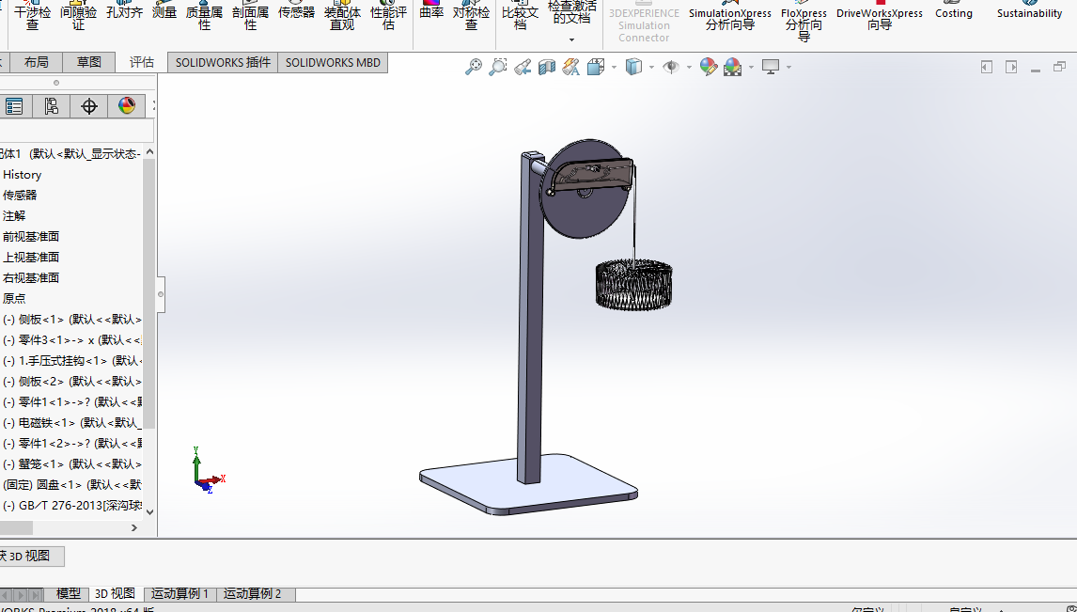Open the 运动算例 2 tab
Image resolution: width=1077 pixels, height=612 pixels.
coord(252,593)
